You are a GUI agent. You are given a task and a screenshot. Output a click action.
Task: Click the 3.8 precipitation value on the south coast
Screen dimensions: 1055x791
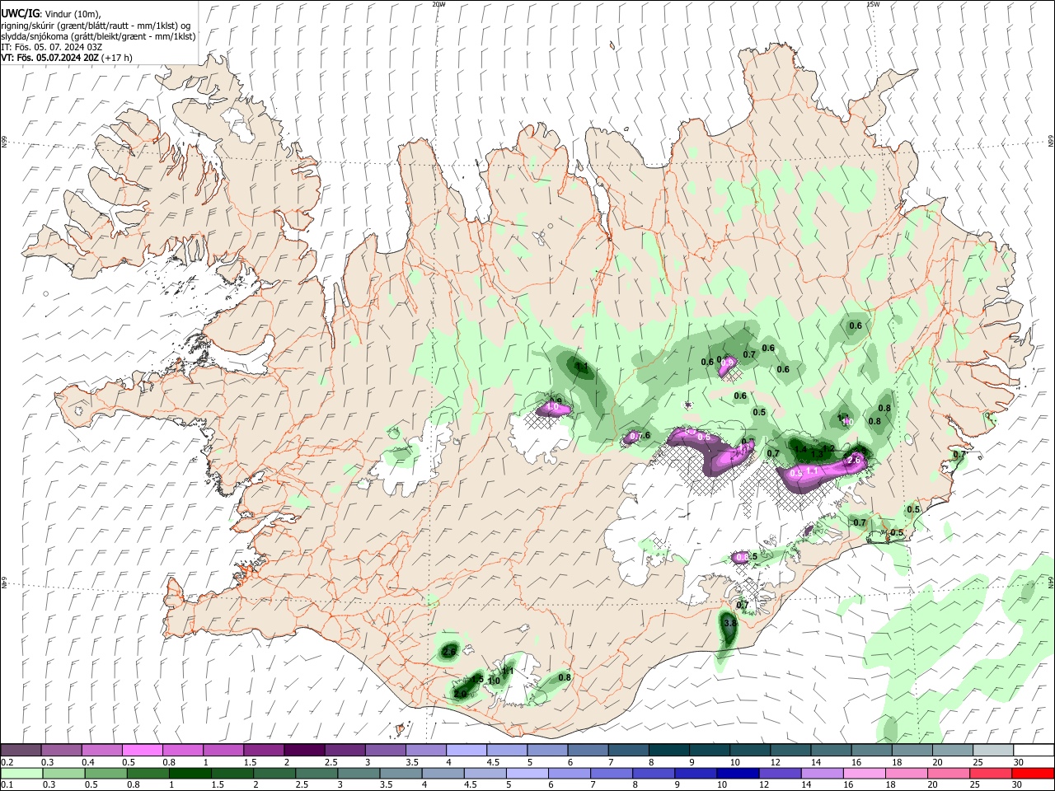(x=730, y=624)
